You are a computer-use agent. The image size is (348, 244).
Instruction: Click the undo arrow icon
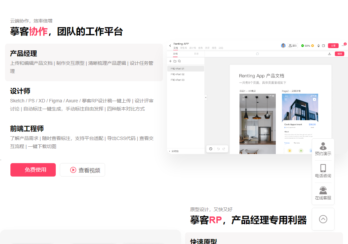click(x=218, y=149)
